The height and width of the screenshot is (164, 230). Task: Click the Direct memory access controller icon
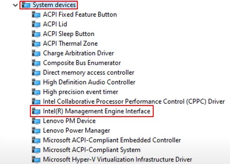pos(36,73)
